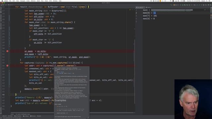Image resolution: width=212 pixels, height=119 pixels.
Task: Click the Run play icon in toolbar
Action: coord(181,5)
